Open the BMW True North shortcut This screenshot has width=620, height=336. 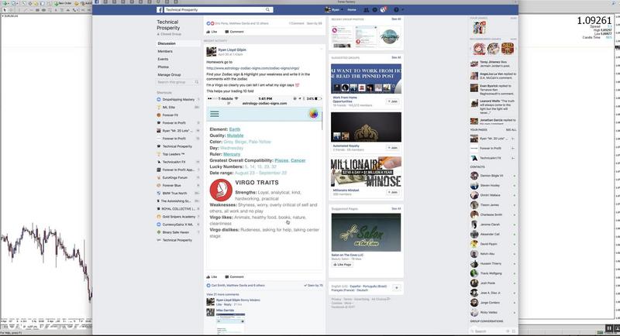coord(174,194)
